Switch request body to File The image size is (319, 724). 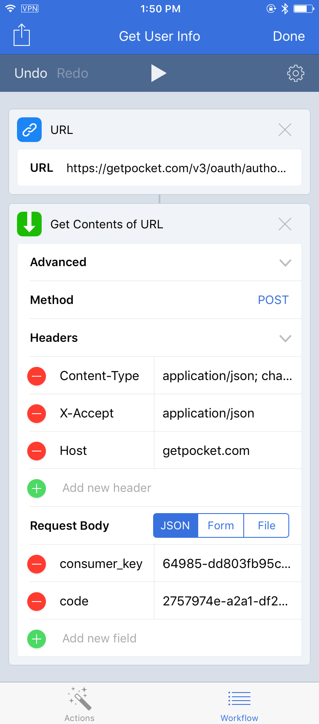point(267,525)
